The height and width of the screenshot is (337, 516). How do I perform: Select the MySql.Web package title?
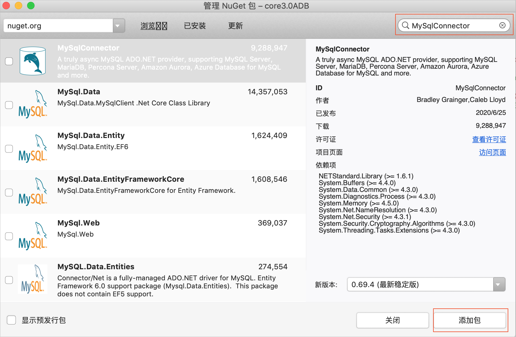(x=79, y=223)
